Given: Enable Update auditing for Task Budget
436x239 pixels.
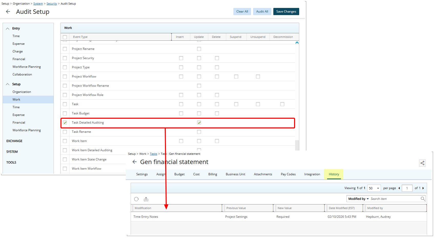Looking at the screenshot, I should (199, 113).
